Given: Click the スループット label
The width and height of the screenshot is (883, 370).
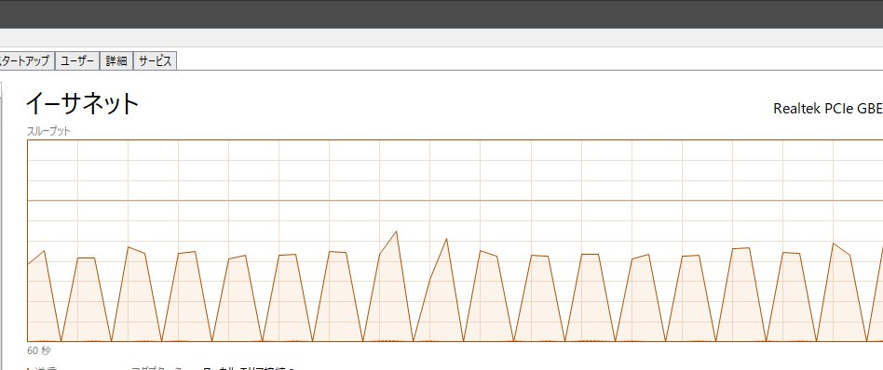Looking at the screenshot, I should coord(48,132).
